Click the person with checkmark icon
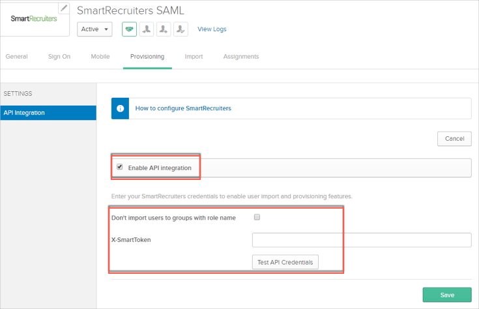479x309 pixels. point(181,29)
